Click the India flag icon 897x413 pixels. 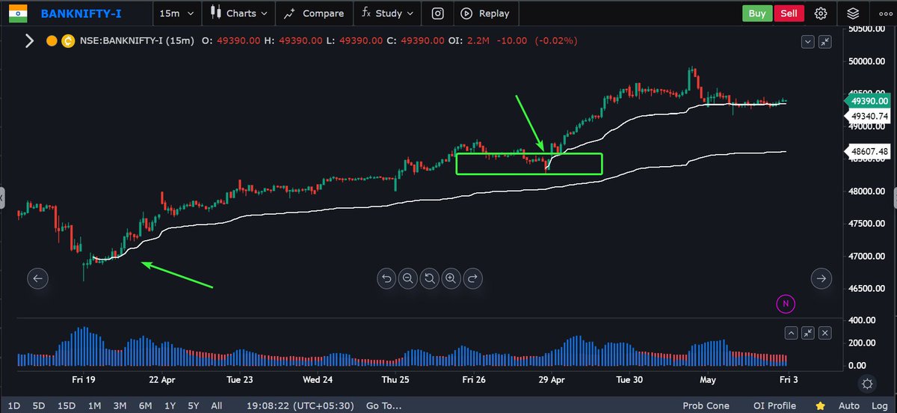tap(19, 13)
